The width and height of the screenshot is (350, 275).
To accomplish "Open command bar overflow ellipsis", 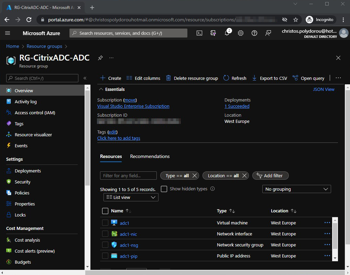I will pyautogui.click(x=338, y=78).
